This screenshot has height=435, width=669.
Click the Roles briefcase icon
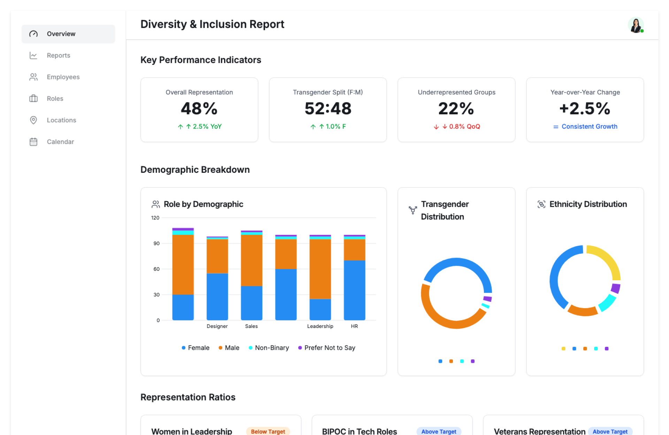[x=33, y=99]
